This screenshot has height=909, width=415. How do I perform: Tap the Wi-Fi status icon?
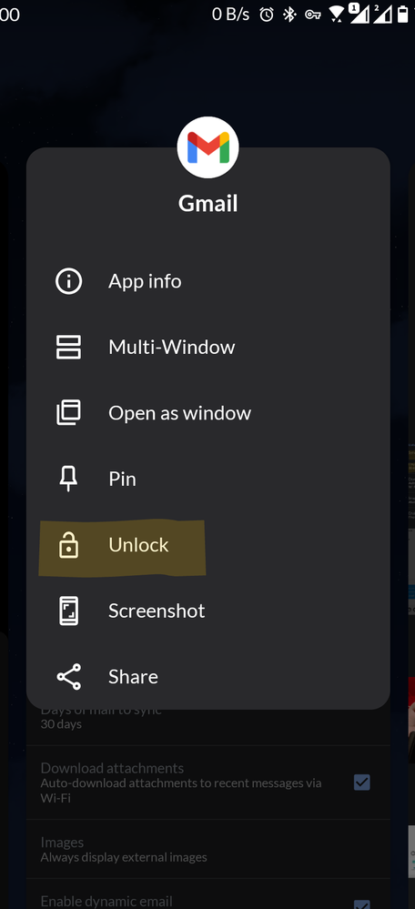coord(336,15)
